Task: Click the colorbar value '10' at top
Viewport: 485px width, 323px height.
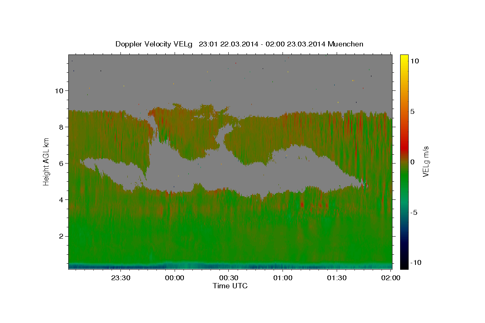Action: [x=414, y=61]
